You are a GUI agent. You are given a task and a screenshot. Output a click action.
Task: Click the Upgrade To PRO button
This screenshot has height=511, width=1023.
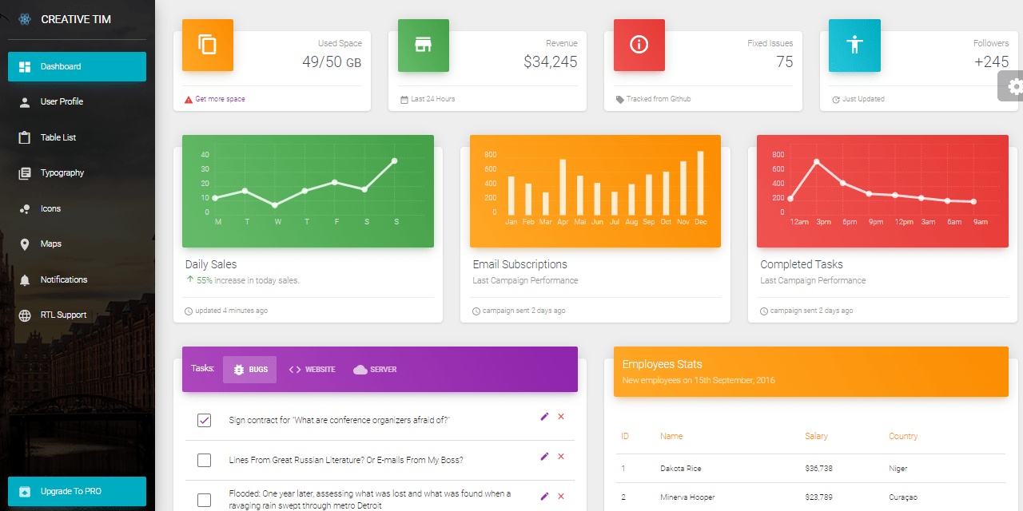77,491
